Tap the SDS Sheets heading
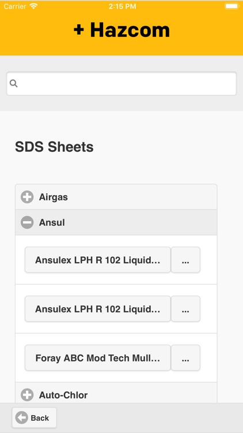 [54, 147]
